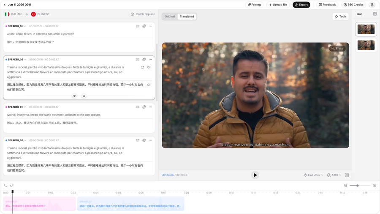The image size is (380, 214).
Task: Click the Italian flag icon
Action: [x=7, y=14]
